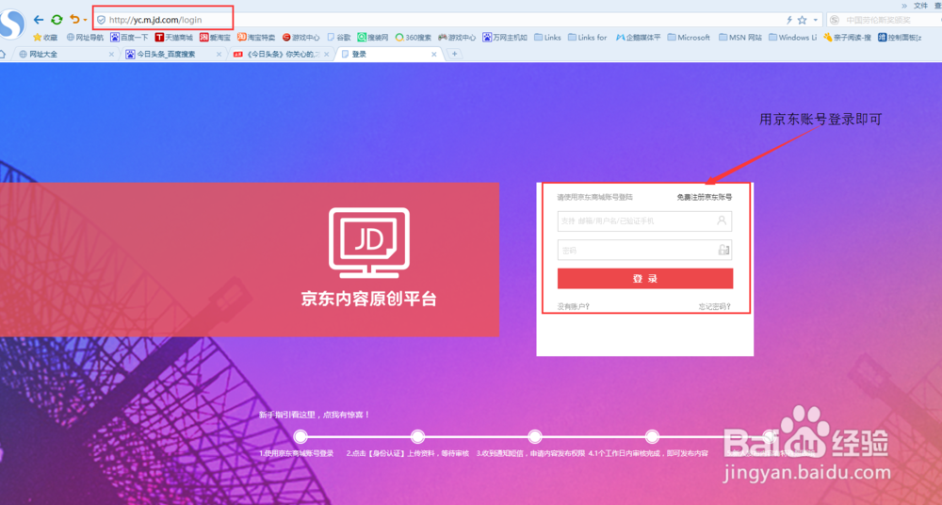Image resolution: width=942 pixels, height=505 pixels.
Task: Click 免费注册京东账号 link
Action: coord(704,197)
